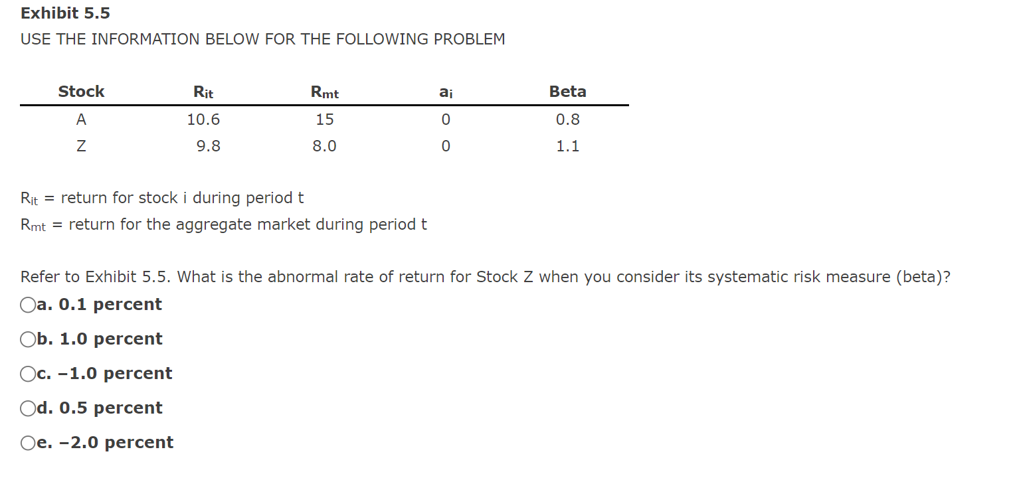Click the question text about abnormal return
Screen dimensions: 1019x482
tap(484, 277)
